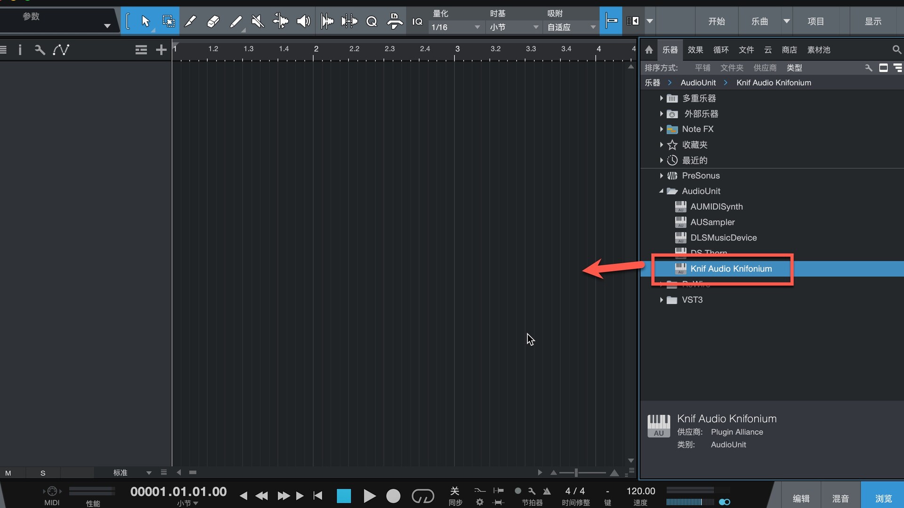This screenshot has width=904, height=508.
Task: Select the AUSampler instrument
Action: point(712,222)
